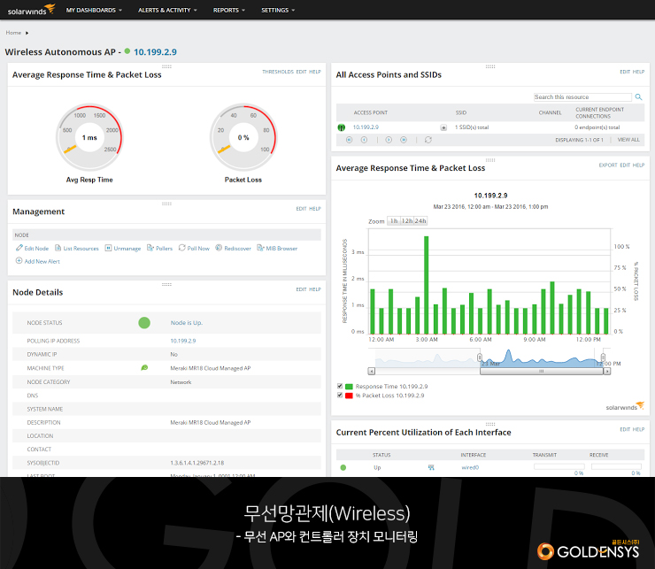Click the MIB Browser icon

[x=260, y=248]
